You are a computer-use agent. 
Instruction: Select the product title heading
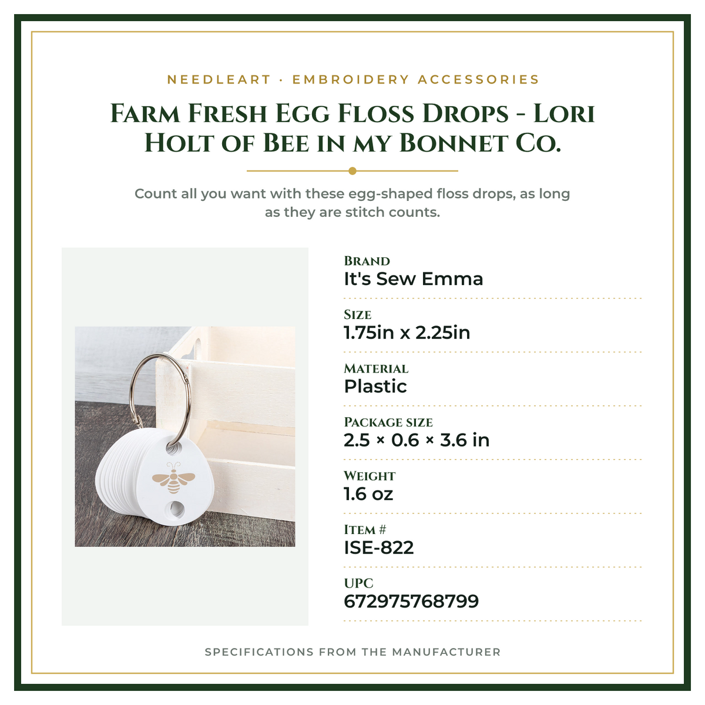[x=352, y=128]
